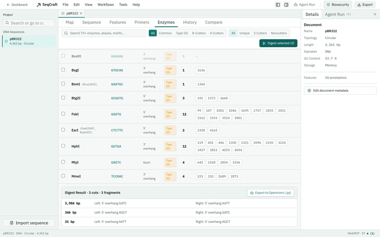Switch to the Compare tab
Viewport: 380px width, 237px height.
(x=214, y=22)
